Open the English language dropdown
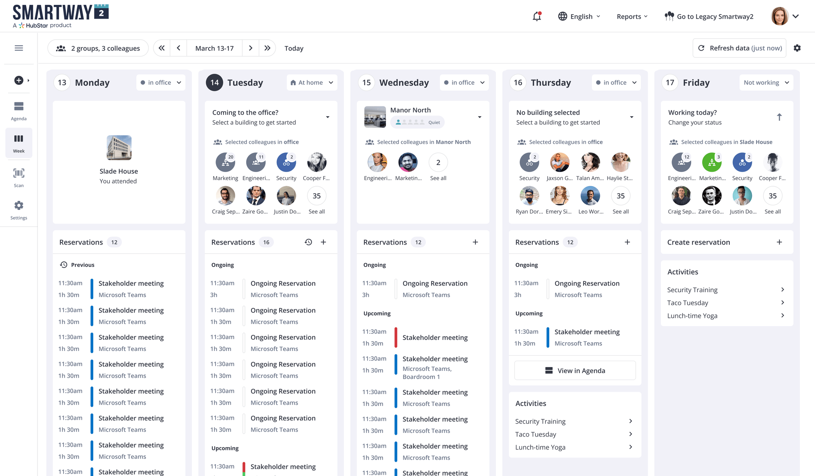 click(579, 16)
